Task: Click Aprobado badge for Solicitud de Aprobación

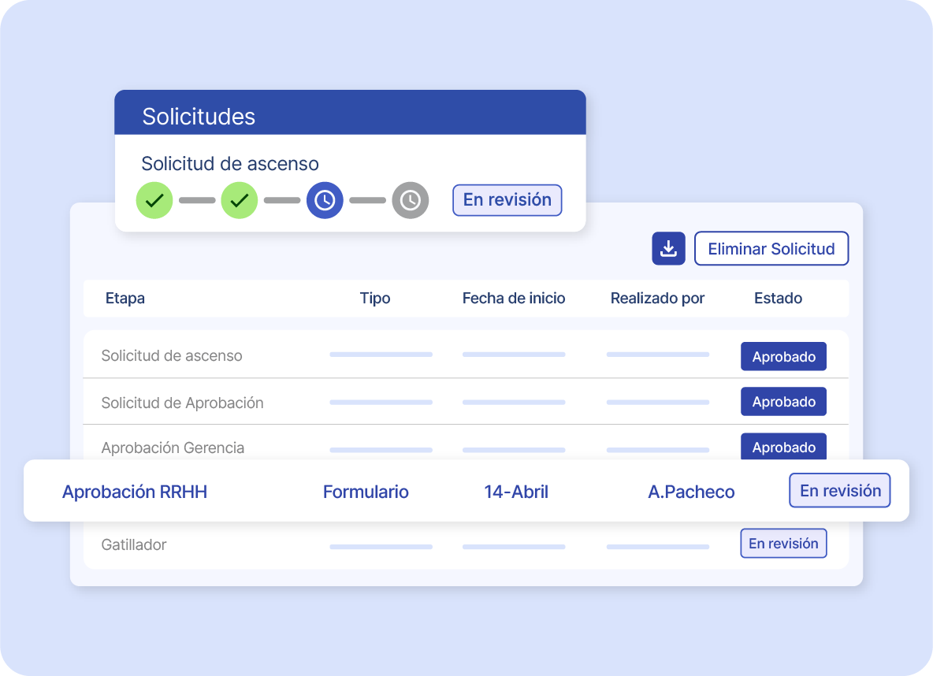Action: 783,402
